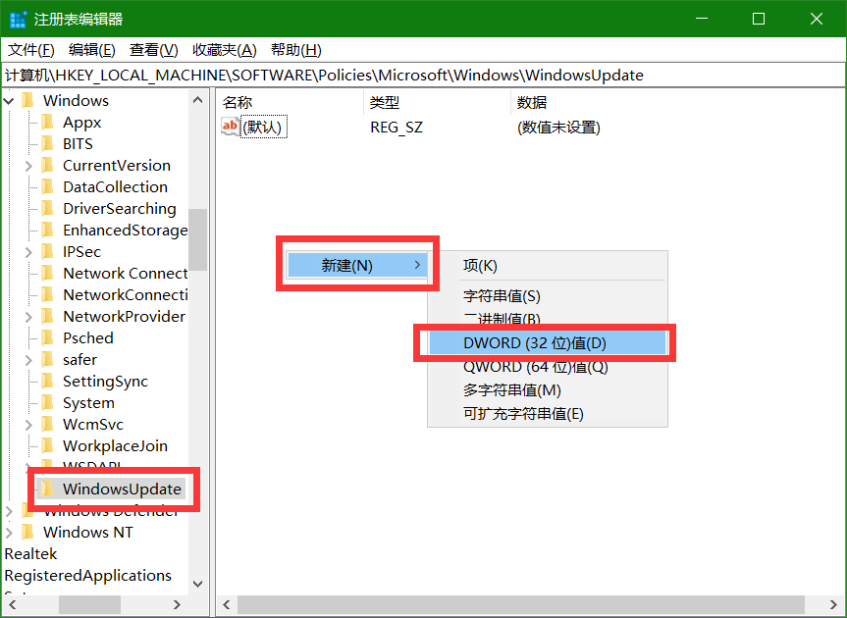This screenshot has height=618, width=847.
Task: Choose 字符串值(S) from the submenu
Action: (548, 296)
